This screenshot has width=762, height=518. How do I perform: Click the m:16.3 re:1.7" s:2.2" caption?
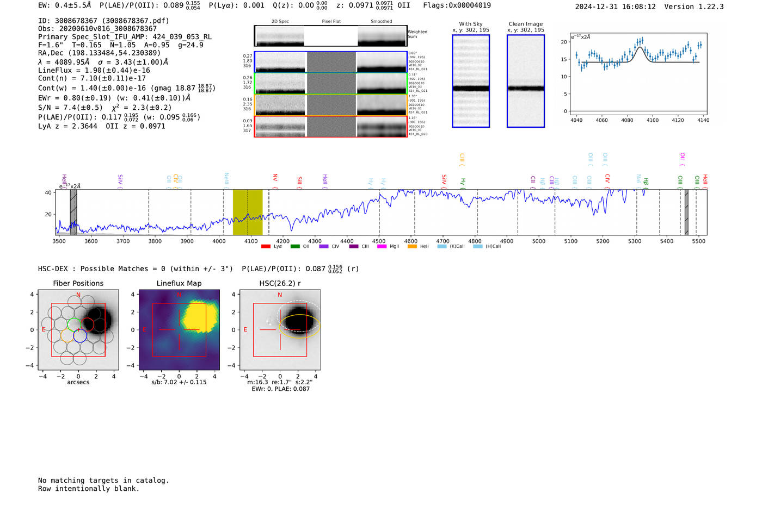point(280,382)
